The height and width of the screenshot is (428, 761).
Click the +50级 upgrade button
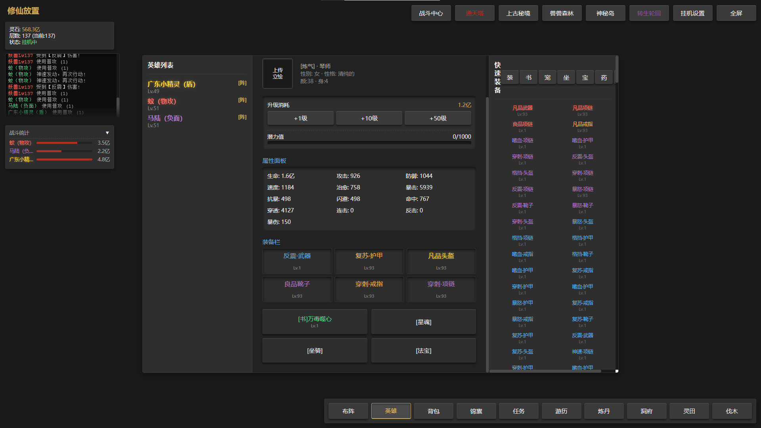438,118
